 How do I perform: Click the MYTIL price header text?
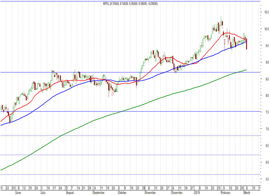click(130, 4)
